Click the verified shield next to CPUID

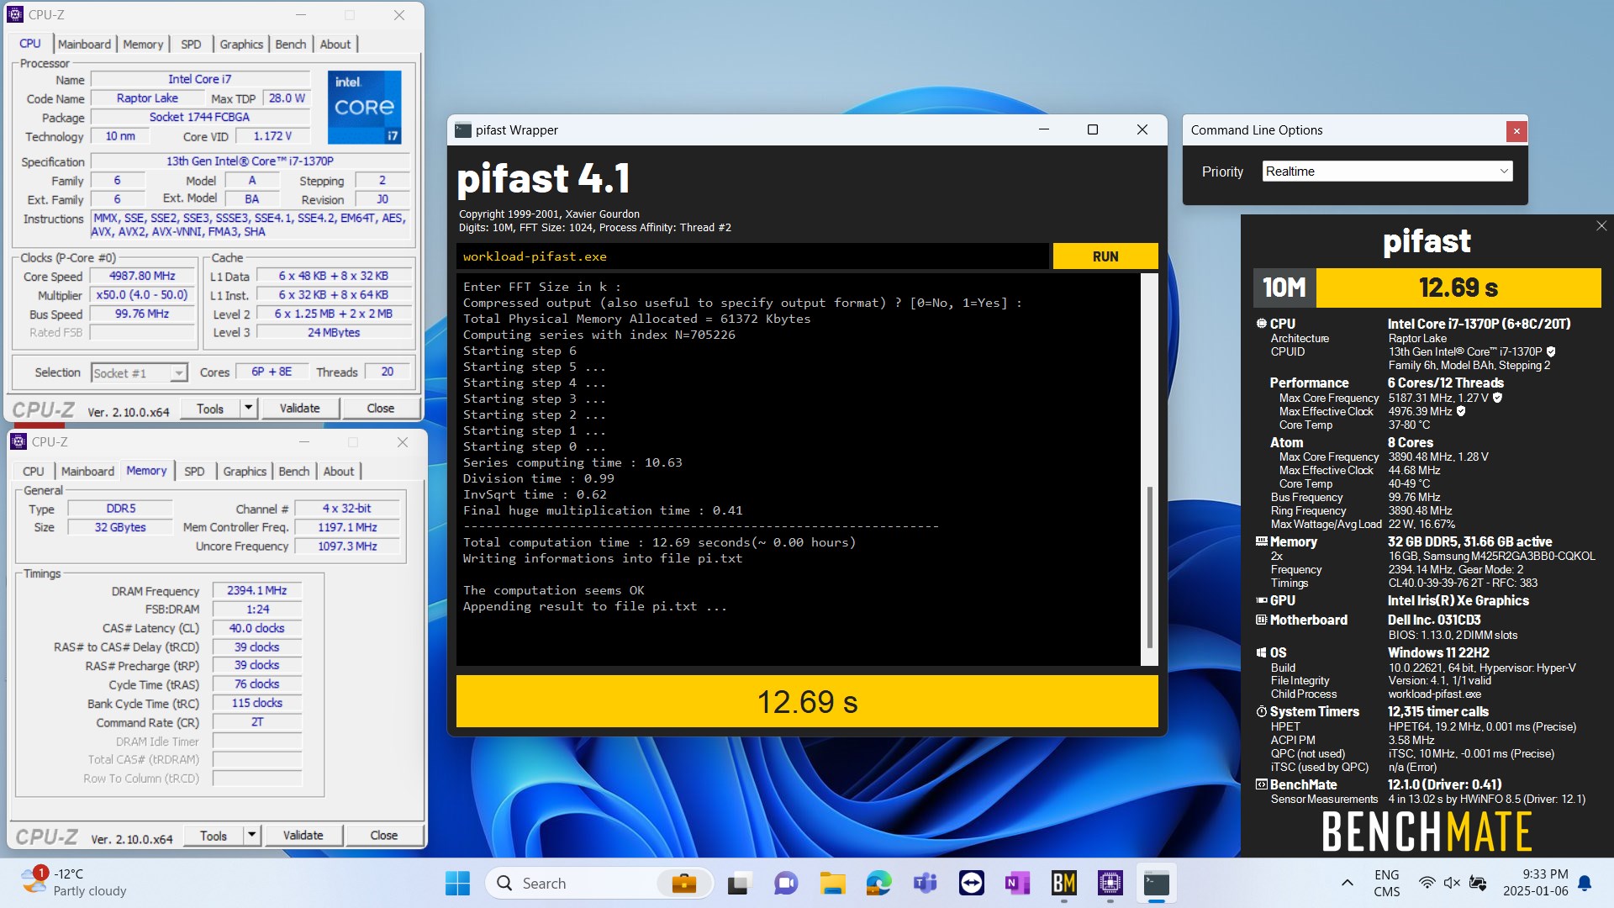click(1551, 351)
